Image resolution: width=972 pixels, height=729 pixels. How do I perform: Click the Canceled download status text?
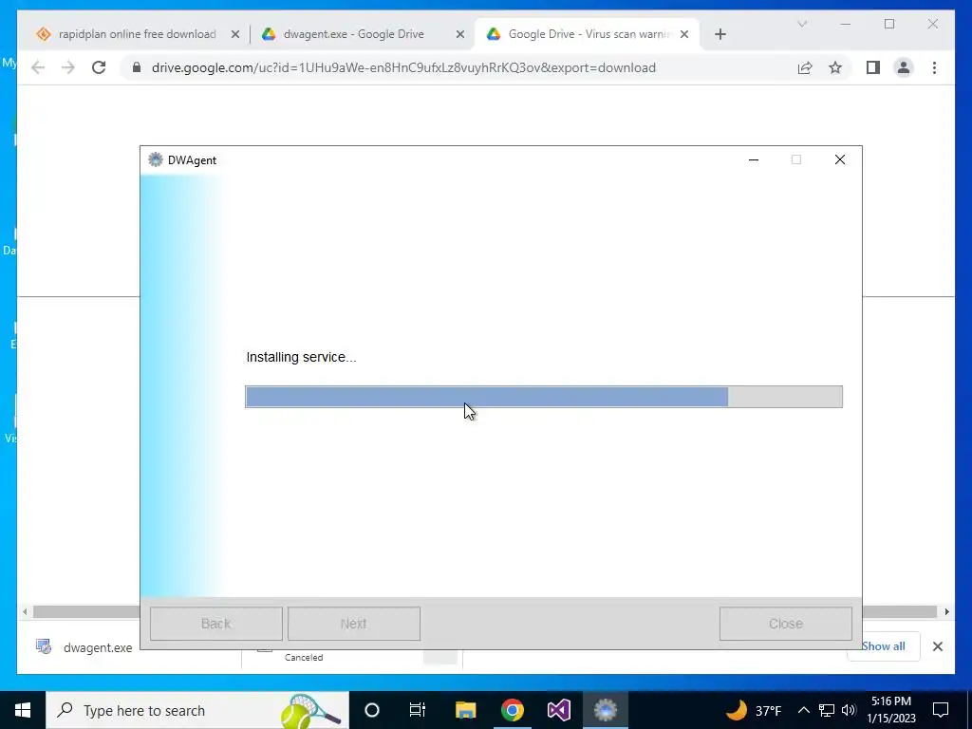[304, 657]
